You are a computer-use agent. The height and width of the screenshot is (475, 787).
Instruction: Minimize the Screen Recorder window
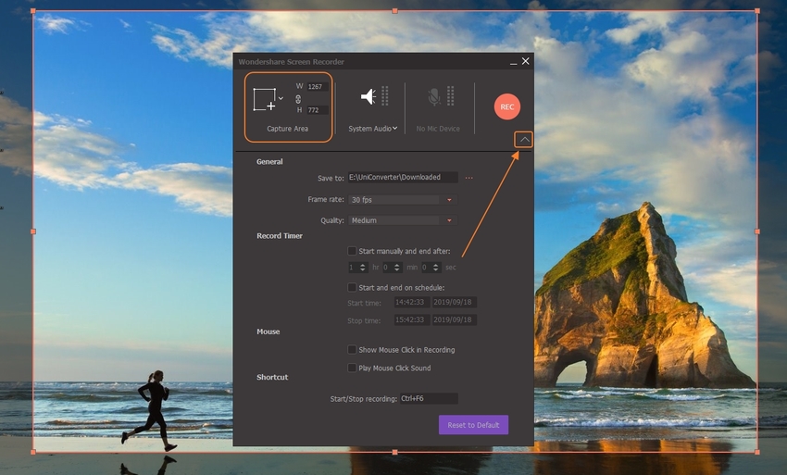pyautogui.click(x=512, y=62)
